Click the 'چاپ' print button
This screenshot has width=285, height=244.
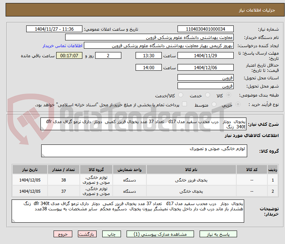tap(112, 234)
